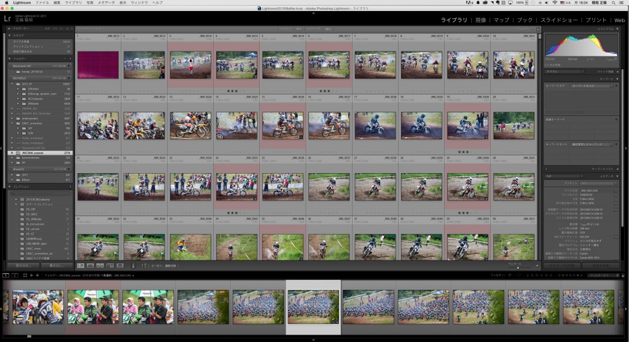
Task: Click the volume icon in menu bar
Action: coord(546,2)
